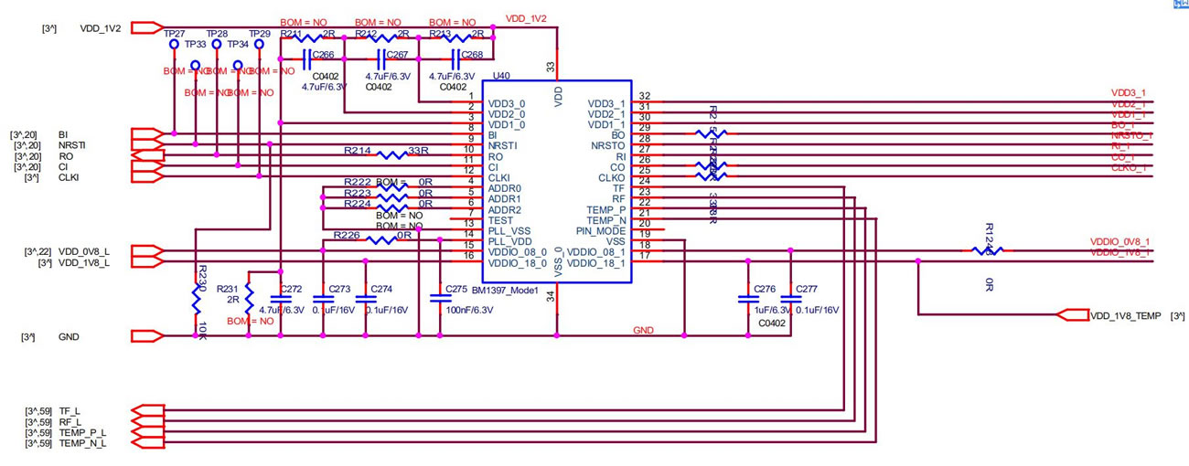Image resolution: width=1189 pixels, height=466 pixels.
Task: Click the VDD3_1 net label on right
Action: (x=1128, y=93)
